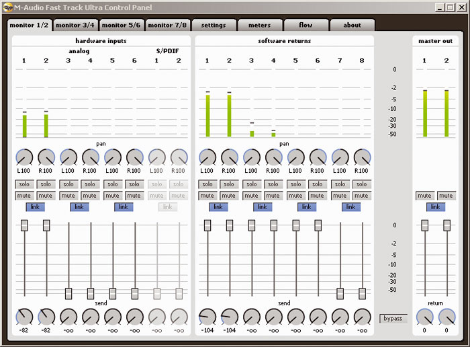The width and height of the screenshot is (470, 347).
Task: Toggle link for analog inputs 3 and 4
Action: 79,207
